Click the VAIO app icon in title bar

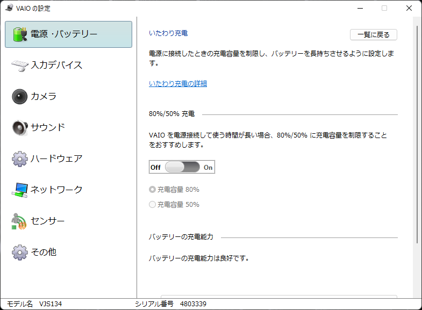coord(9,8)
